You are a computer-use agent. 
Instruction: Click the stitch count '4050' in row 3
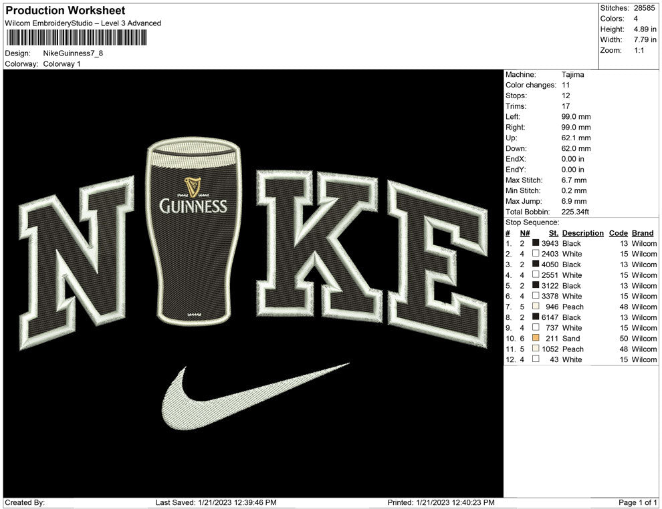[x=550, y=265]
